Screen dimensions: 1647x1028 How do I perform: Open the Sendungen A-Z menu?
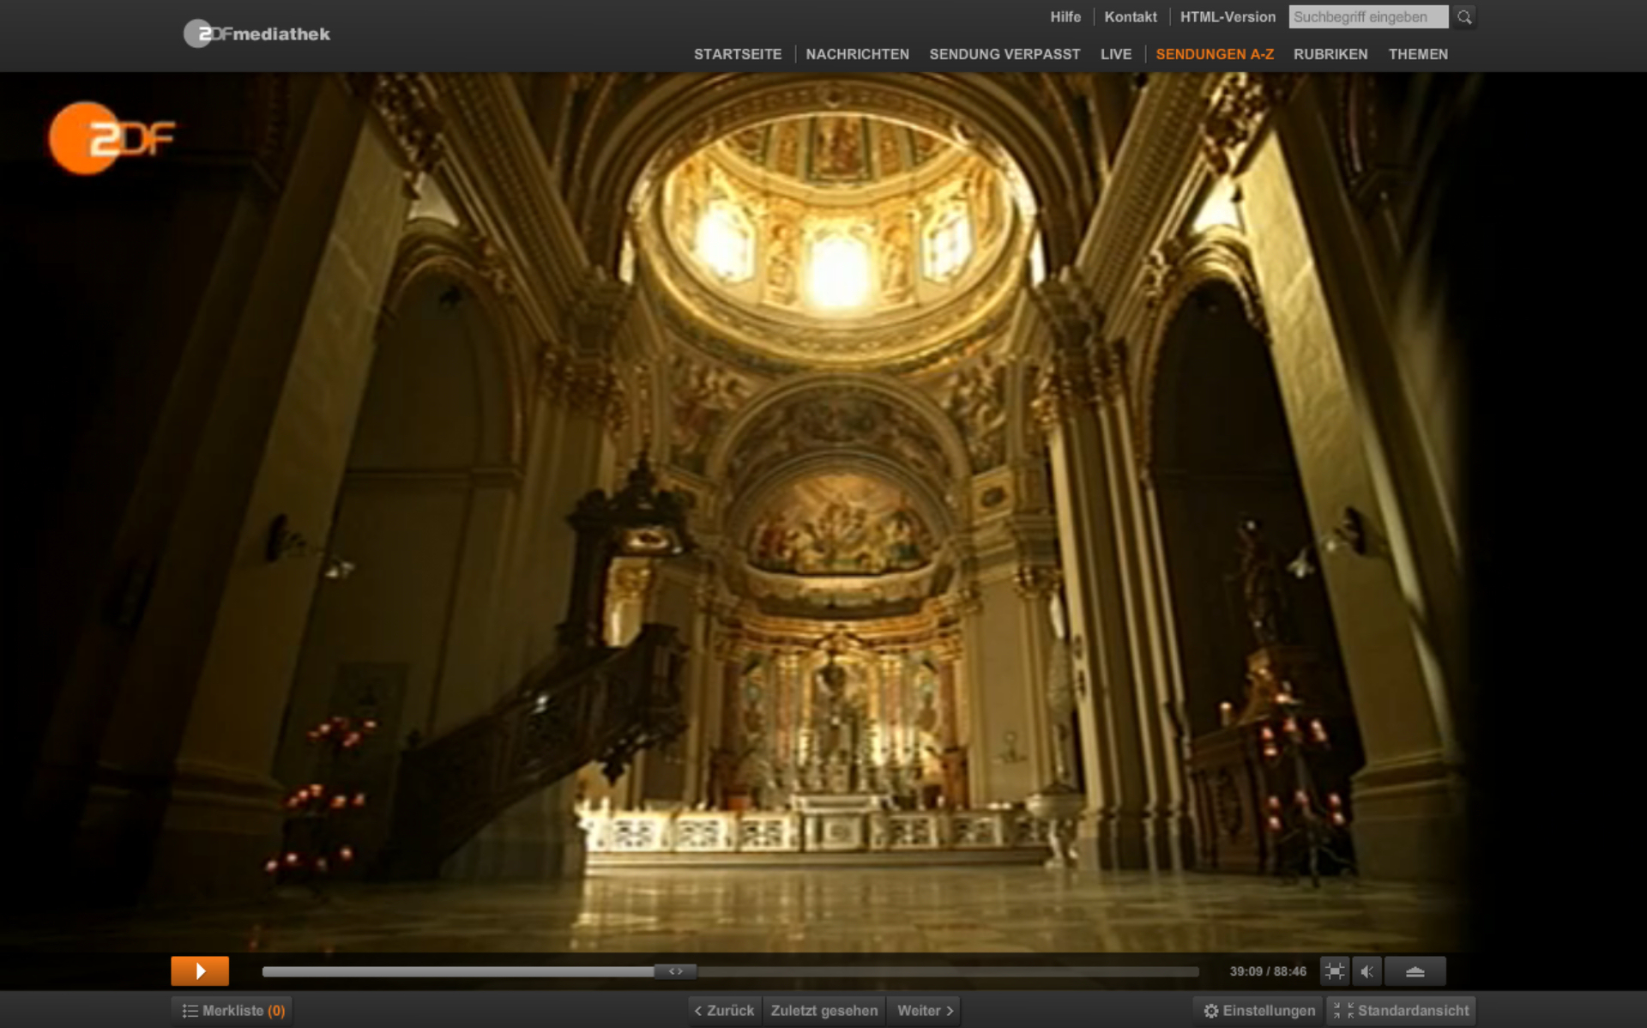click(1214, 54)
